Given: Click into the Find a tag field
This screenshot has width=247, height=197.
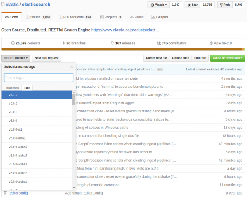Looking at the screenshot, I should (39, 78).
